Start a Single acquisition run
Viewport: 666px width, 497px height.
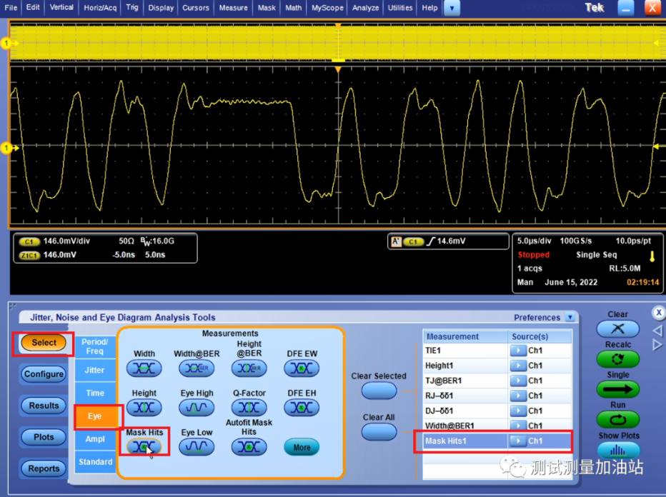pyautogui.click(x=617, y=389)
